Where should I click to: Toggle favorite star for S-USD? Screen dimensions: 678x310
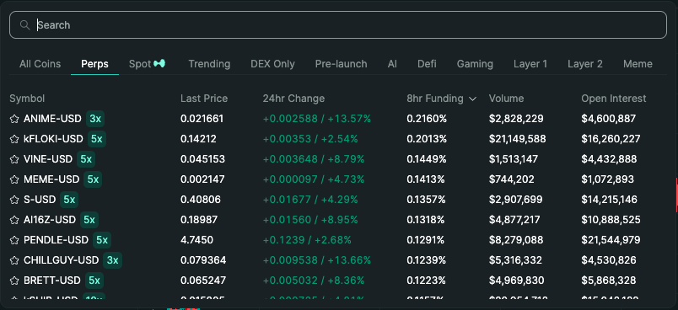pyautogui.click(x=14, y=200)
